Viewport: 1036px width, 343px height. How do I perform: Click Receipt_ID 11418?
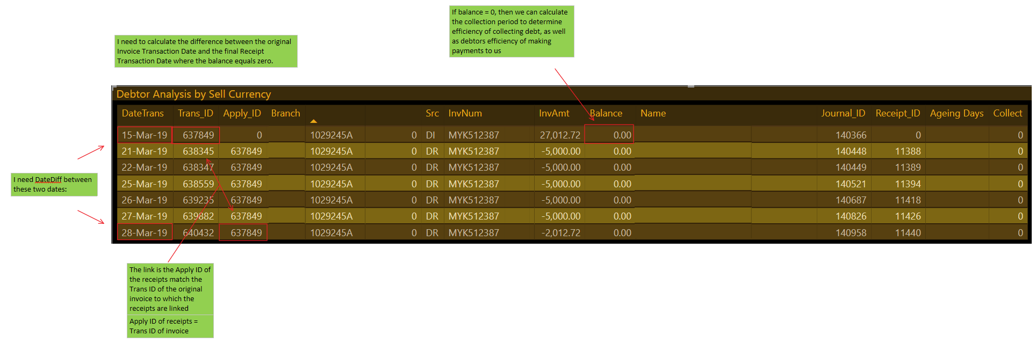click(908, 200)
